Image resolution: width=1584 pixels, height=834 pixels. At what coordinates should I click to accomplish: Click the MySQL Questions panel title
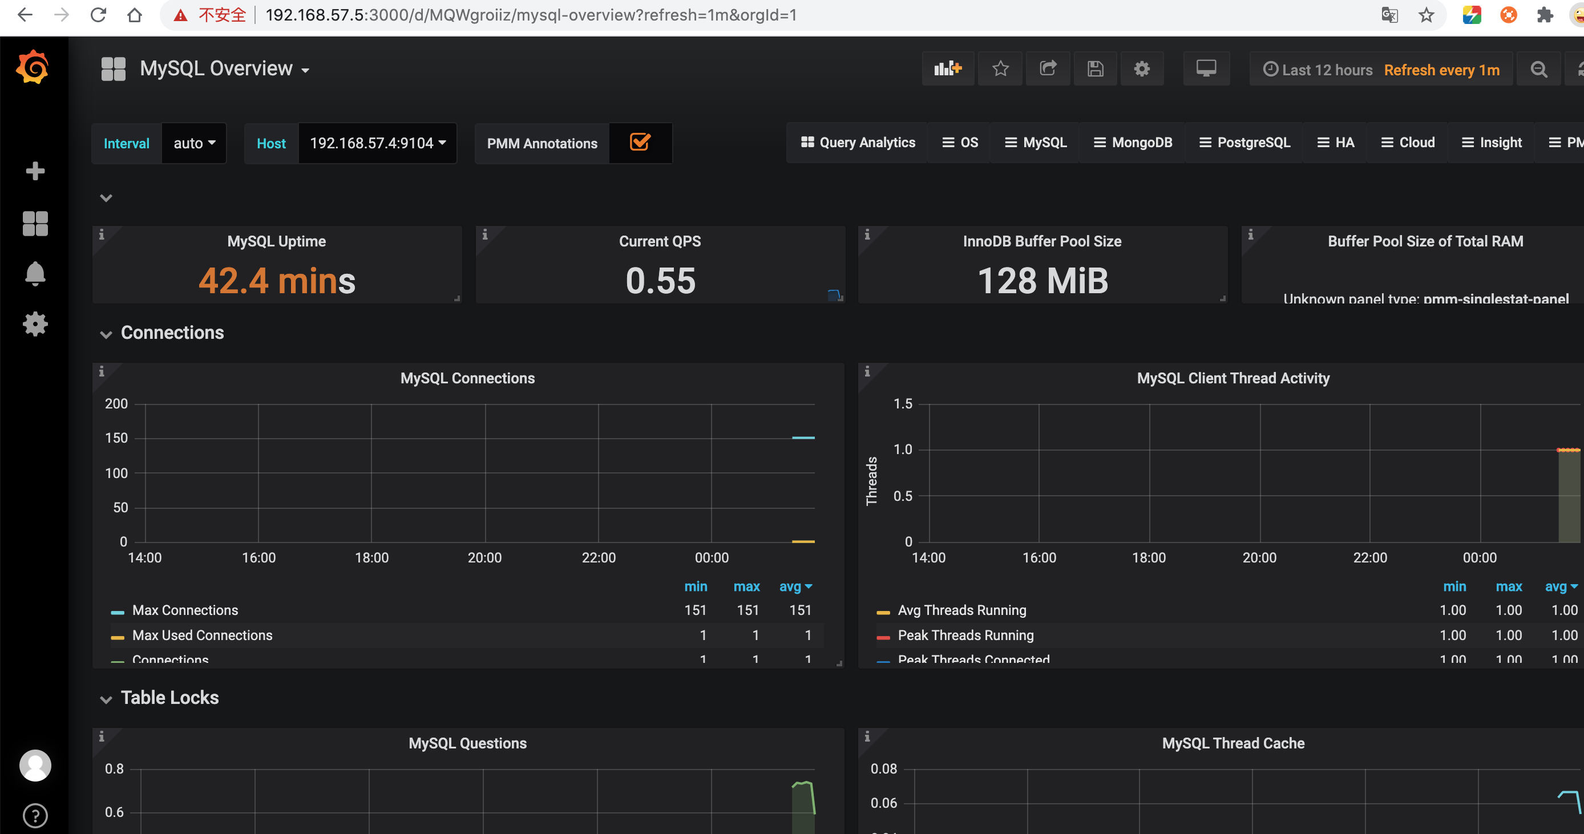pos(467,743)
